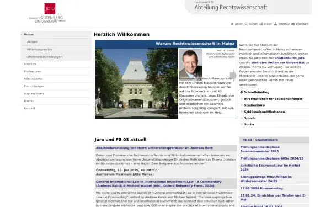The width and height of the screenshot is (331, 207).
Task: Open General International Law Commentary news headline
Action: (x=158, y=184)
